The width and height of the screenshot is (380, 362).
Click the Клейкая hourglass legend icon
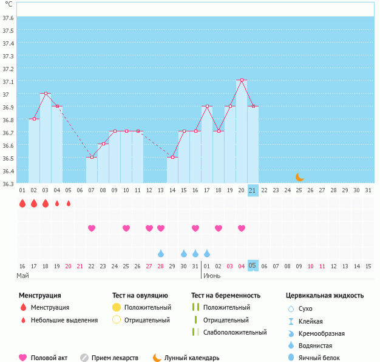click(x=291, y=321)
